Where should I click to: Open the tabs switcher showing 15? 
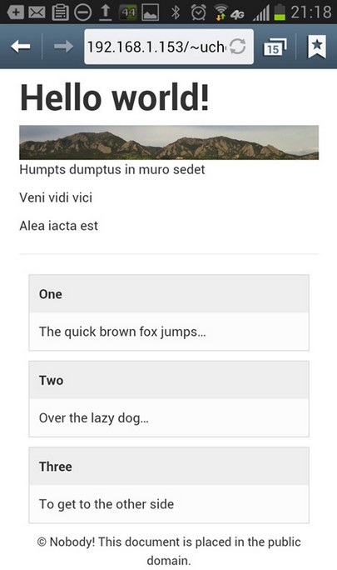click(275, 47)
